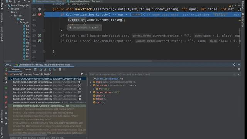247x139 pixels.
Task: Open the Commit side tab
Action: pos(2,18)
